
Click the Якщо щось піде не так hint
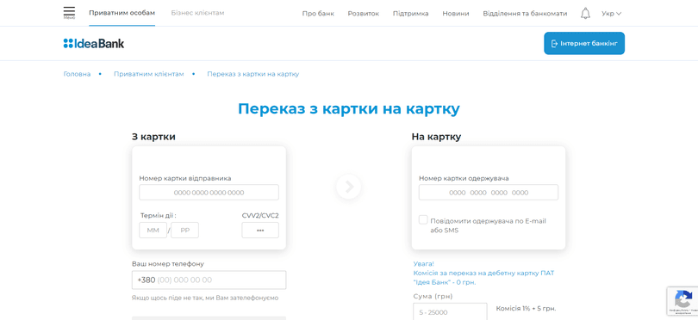[x=205, y=298]
